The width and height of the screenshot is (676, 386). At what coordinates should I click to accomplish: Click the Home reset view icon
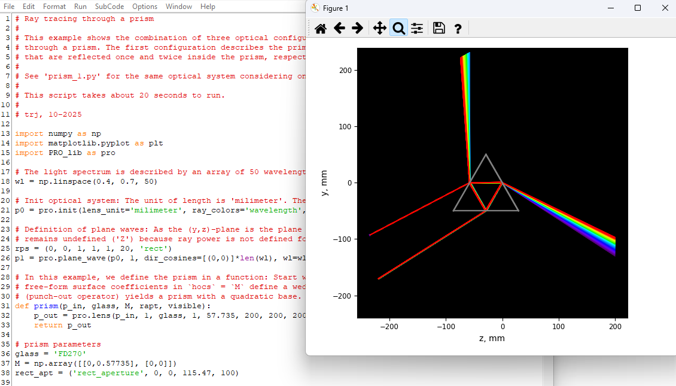(x=321, y=28)
